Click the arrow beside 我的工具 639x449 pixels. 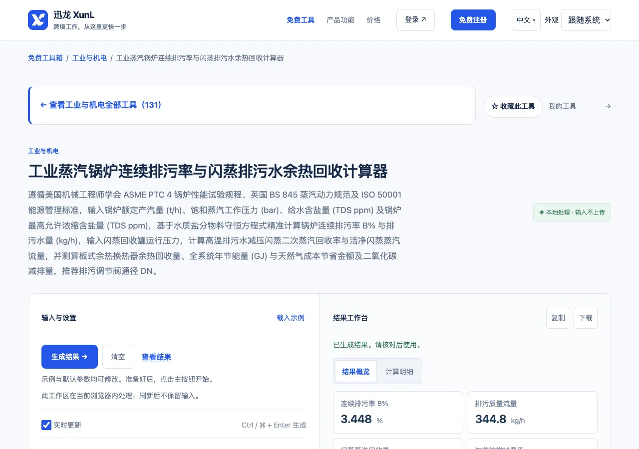coord(608,106)
